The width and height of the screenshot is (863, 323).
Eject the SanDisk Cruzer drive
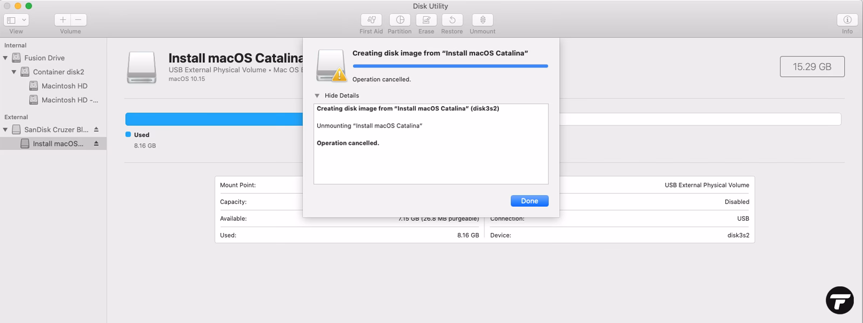pos(96,129)
